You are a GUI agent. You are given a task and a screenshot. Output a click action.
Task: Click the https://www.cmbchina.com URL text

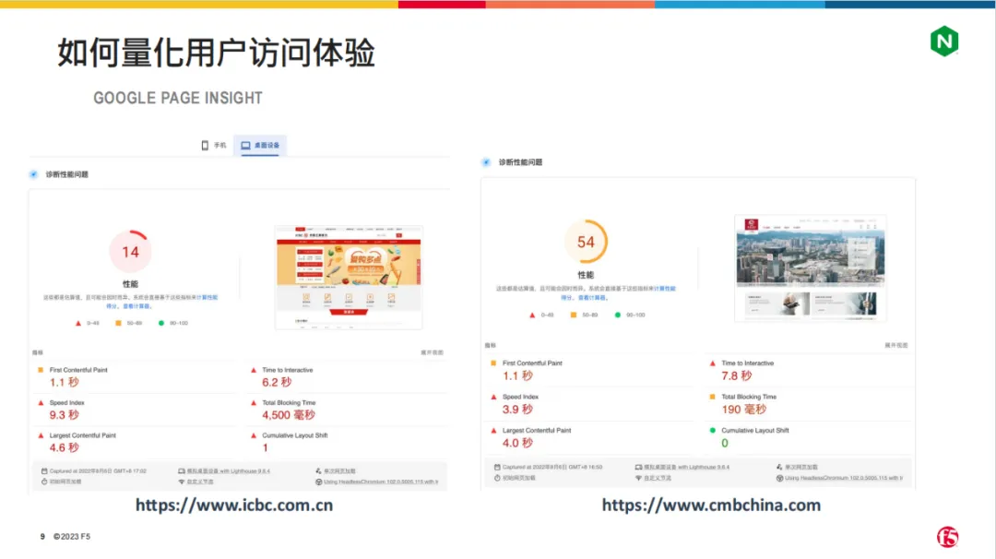coord(711,505)
